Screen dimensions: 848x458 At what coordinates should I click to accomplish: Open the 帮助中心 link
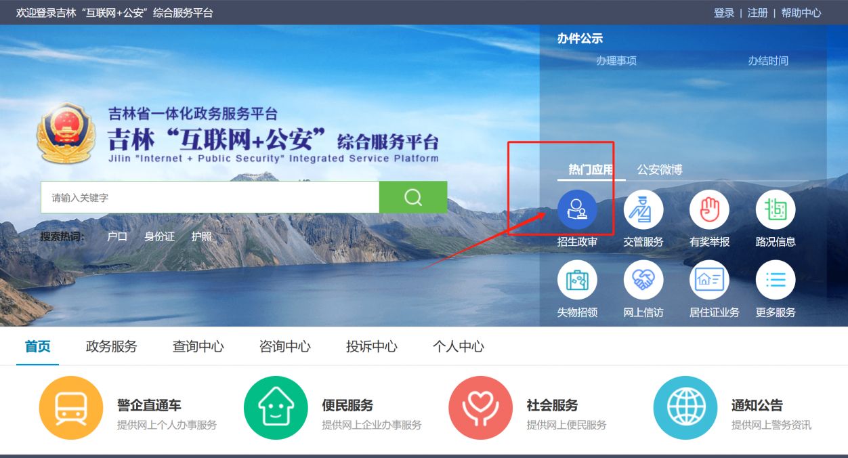pyautogui.click(x=801, y=13)
